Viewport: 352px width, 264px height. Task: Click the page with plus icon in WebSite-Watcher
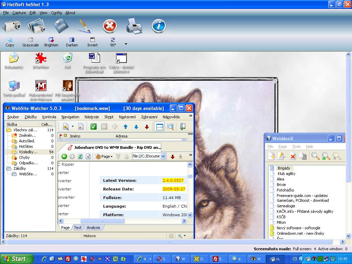[x=81, y=126]
